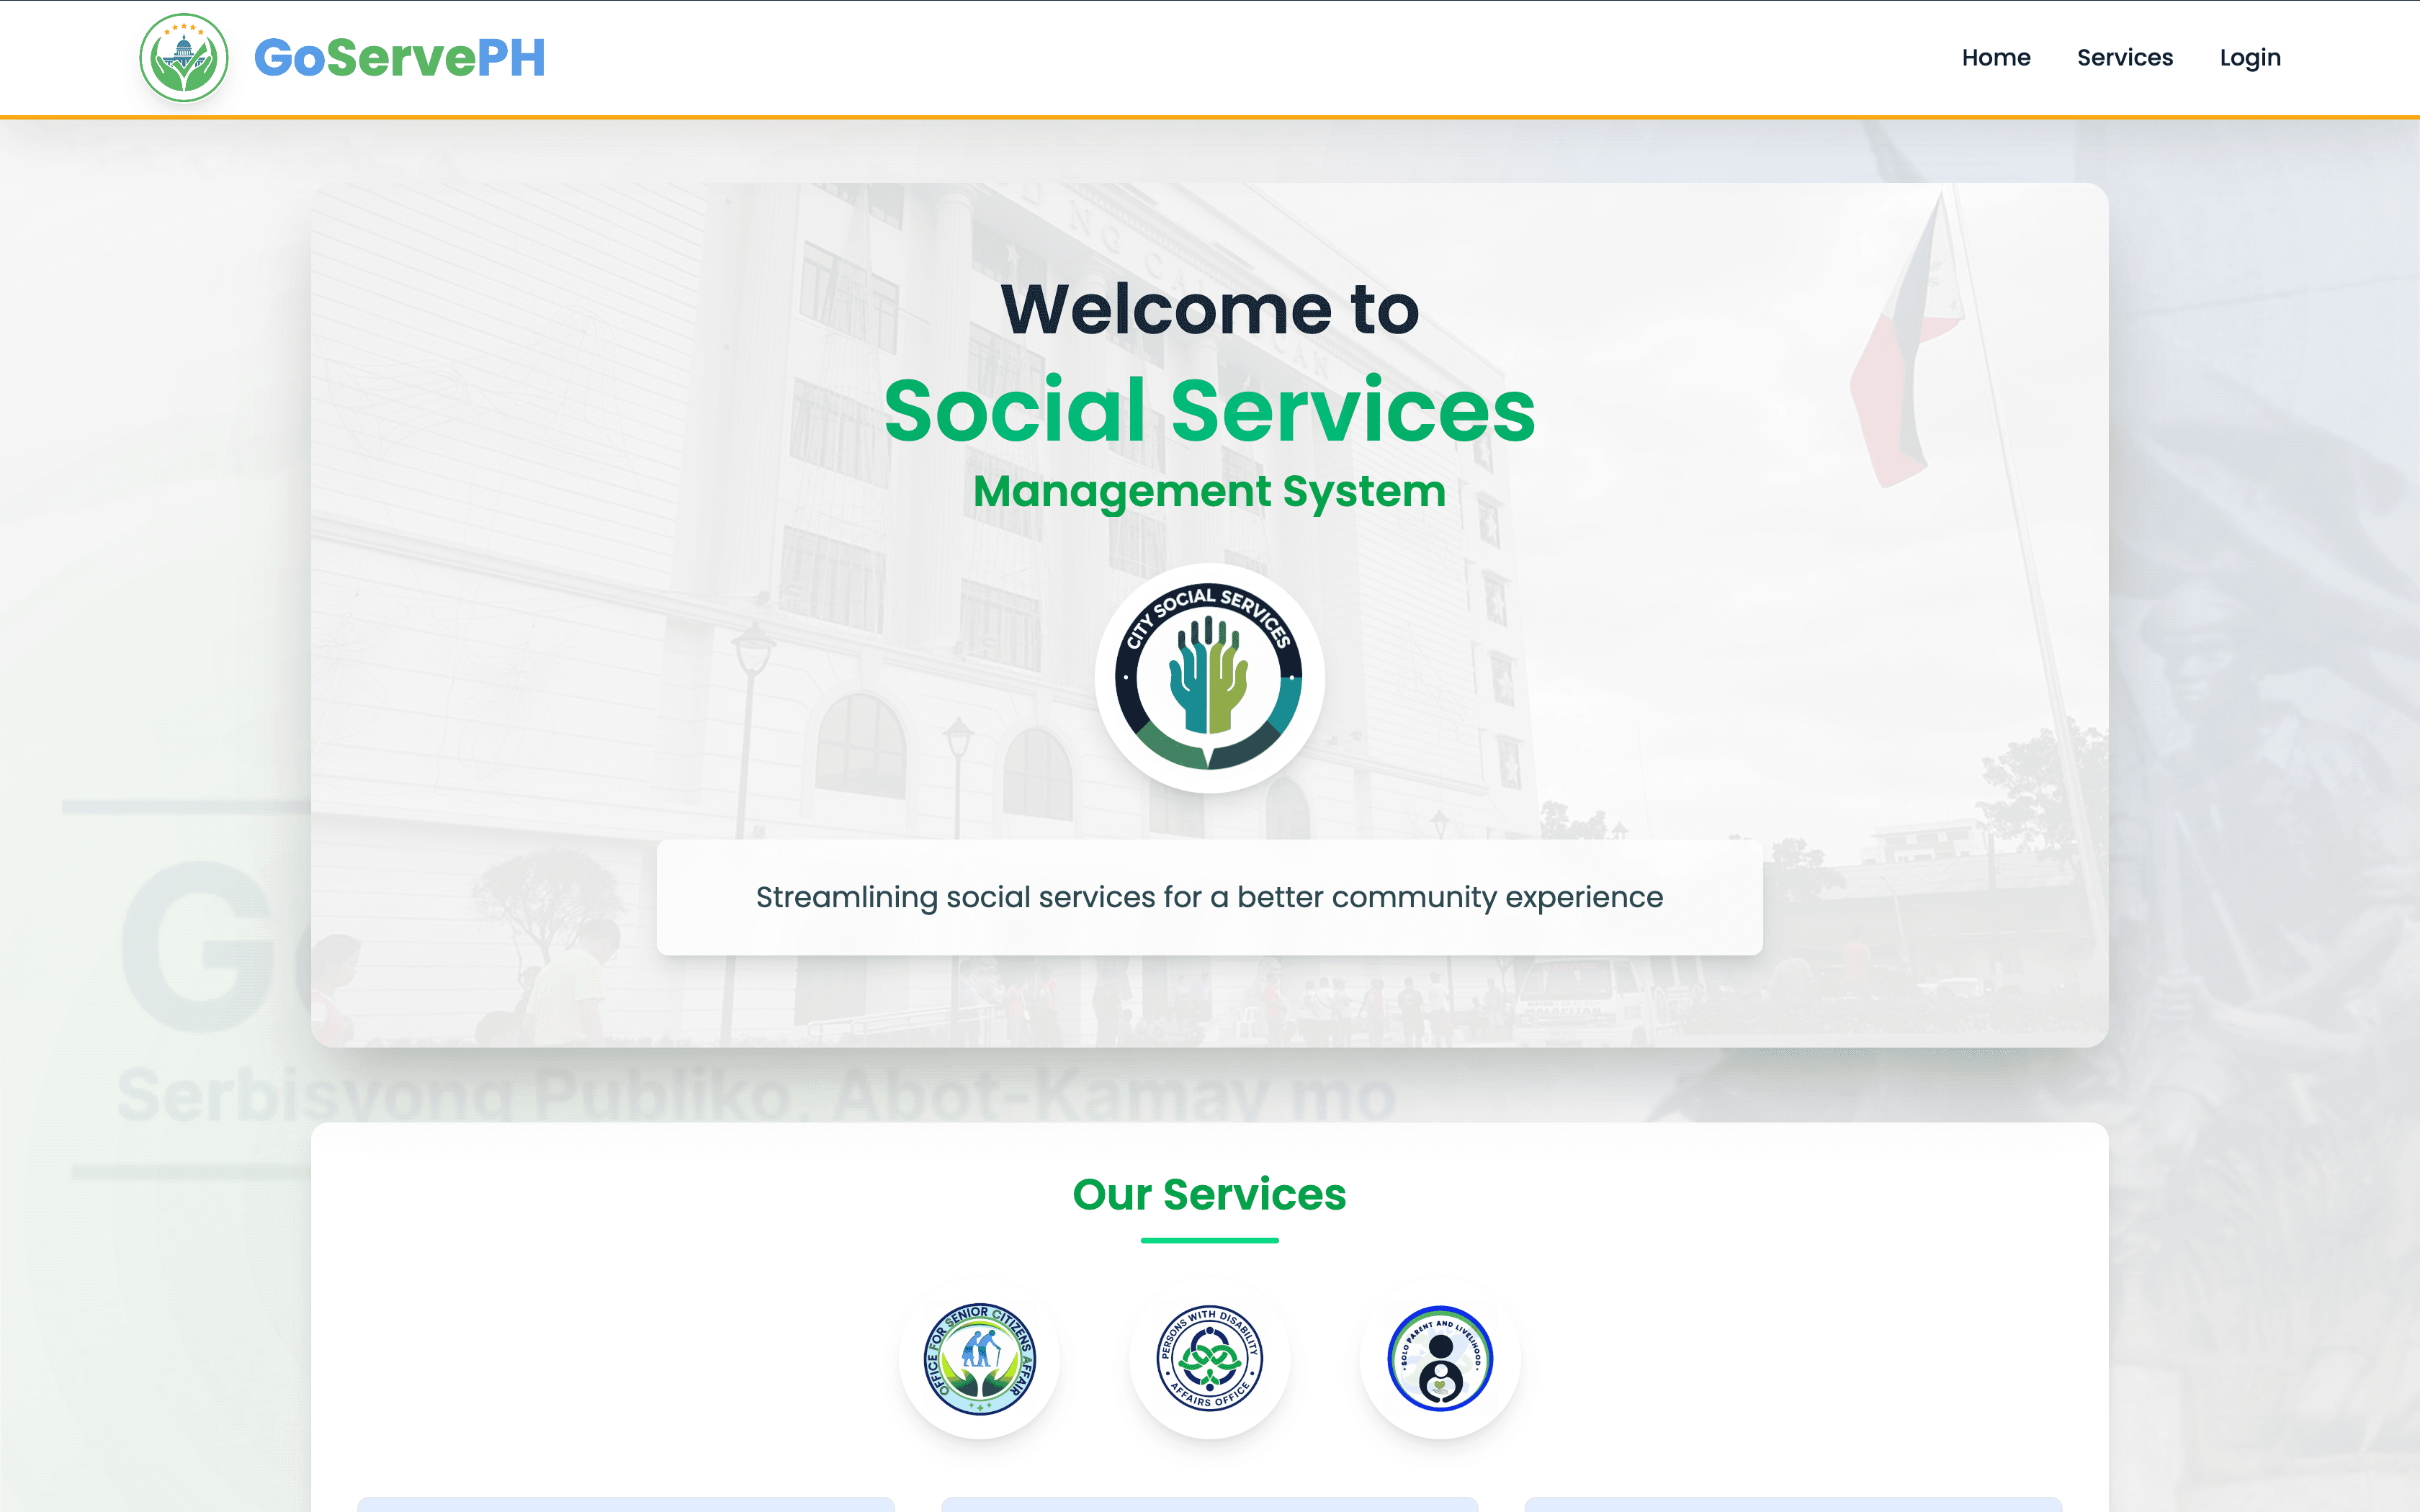Click the 'Our Services' section title
The width and height of the screenshot is (2420, 1512).
1210,1194
